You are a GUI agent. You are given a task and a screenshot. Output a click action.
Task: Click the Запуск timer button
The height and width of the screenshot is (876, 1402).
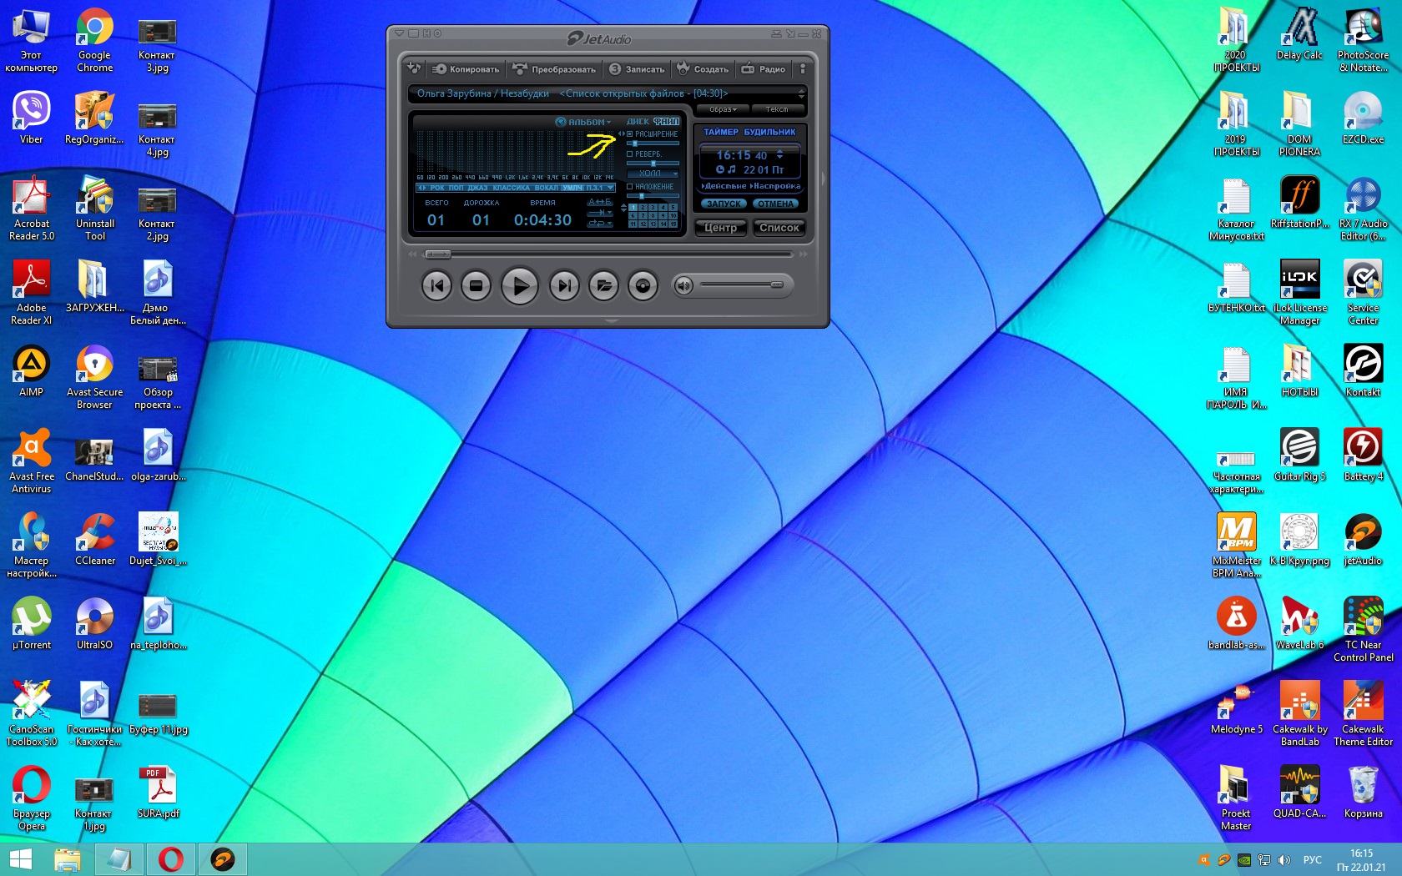pos(724,204)
